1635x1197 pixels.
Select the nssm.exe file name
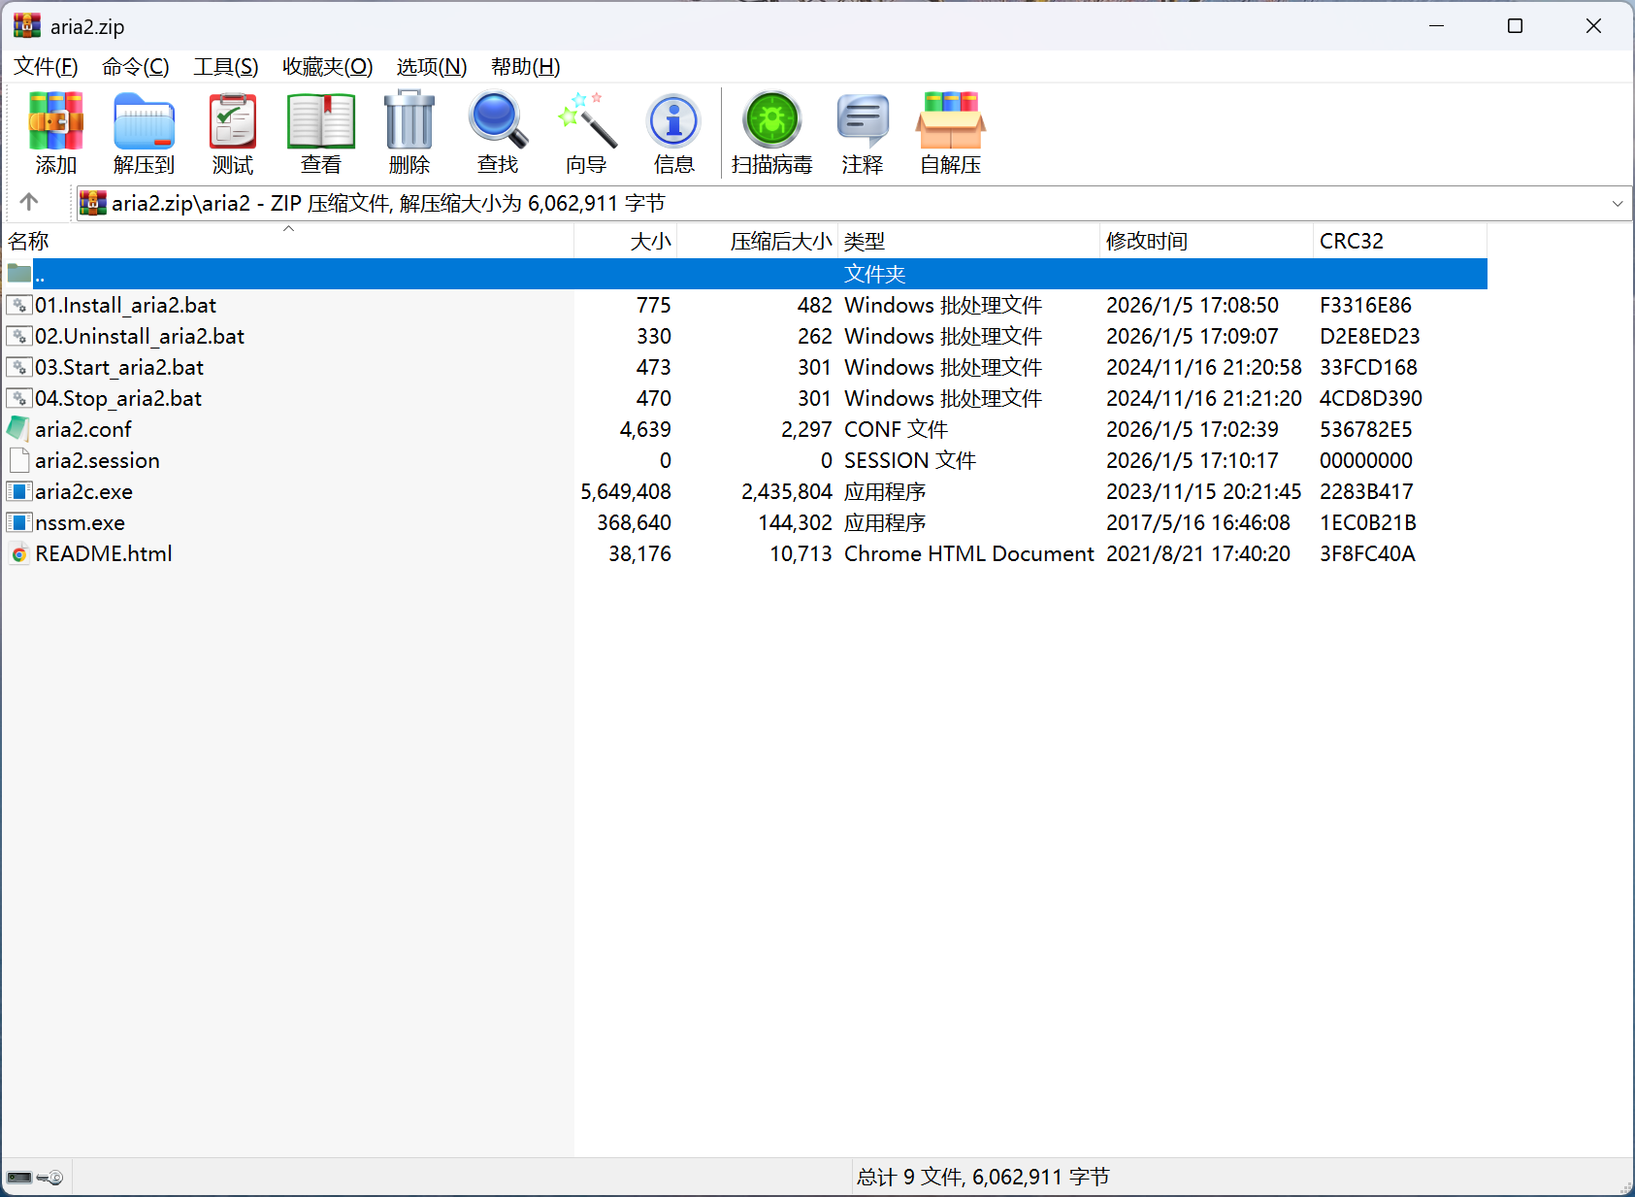[x=80, y=522]
